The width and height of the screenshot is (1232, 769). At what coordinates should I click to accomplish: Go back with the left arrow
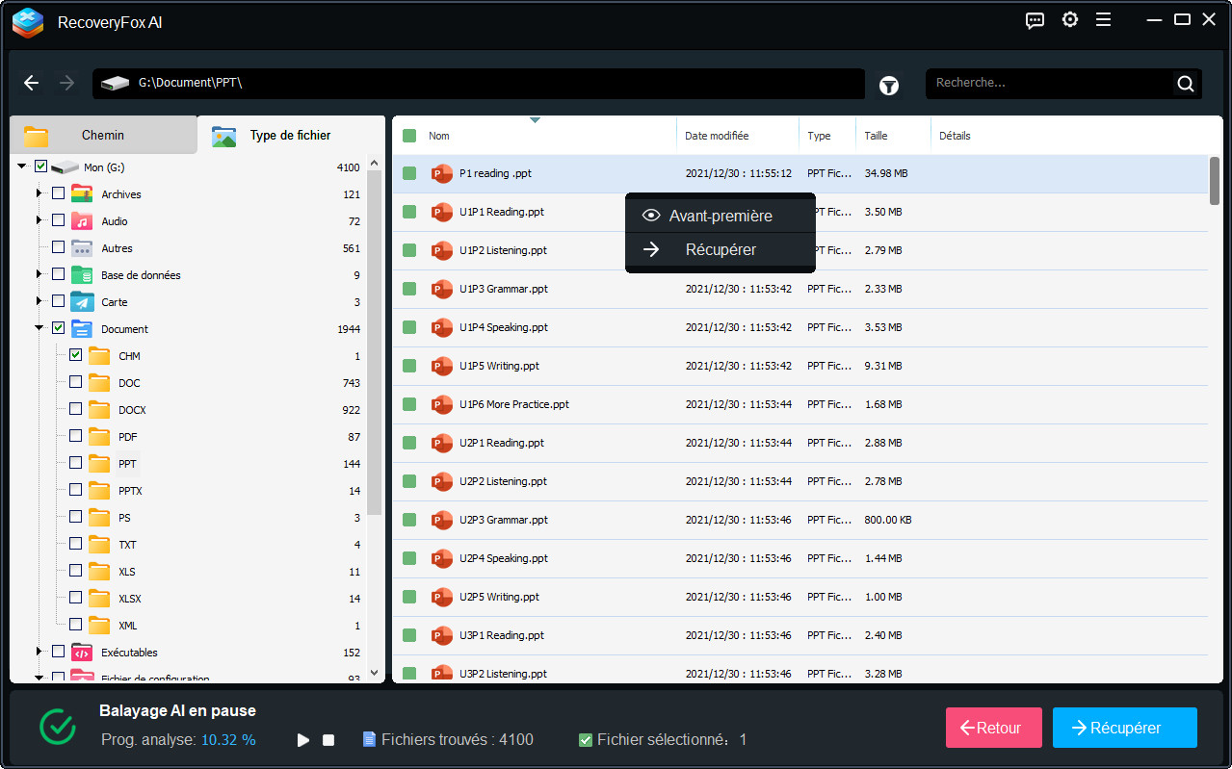tap(32, 83)
